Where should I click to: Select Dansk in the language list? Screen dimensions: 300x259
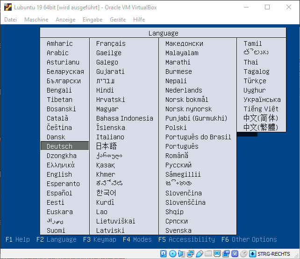[x=56, y=137]
